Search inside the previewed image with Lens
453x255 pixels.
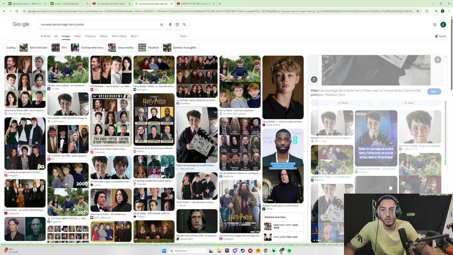click(x=314, y=80)
